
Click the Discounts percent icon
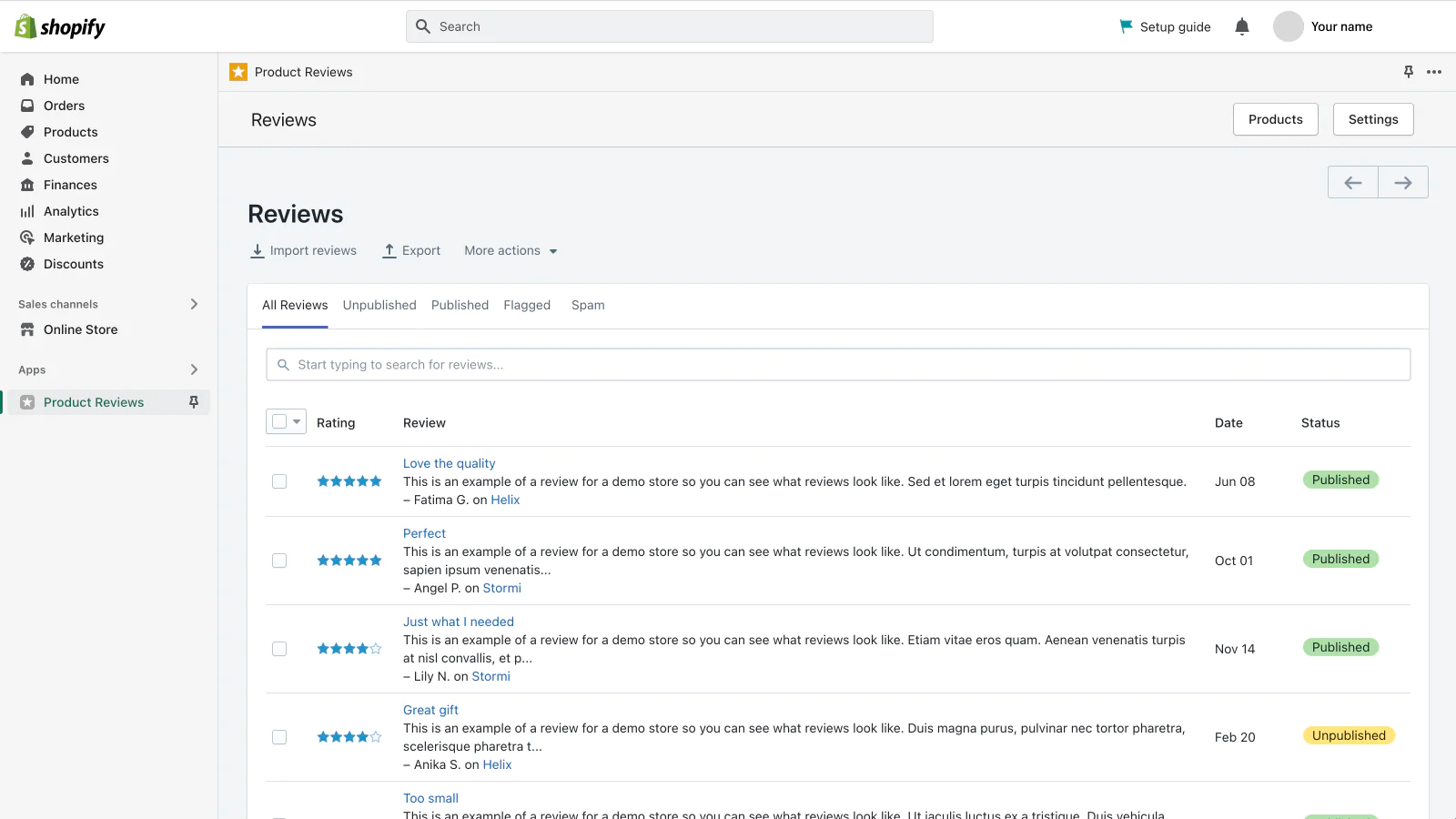[x=27, y=264]
